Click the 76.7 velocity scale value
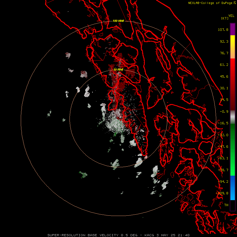 [224, 53]
